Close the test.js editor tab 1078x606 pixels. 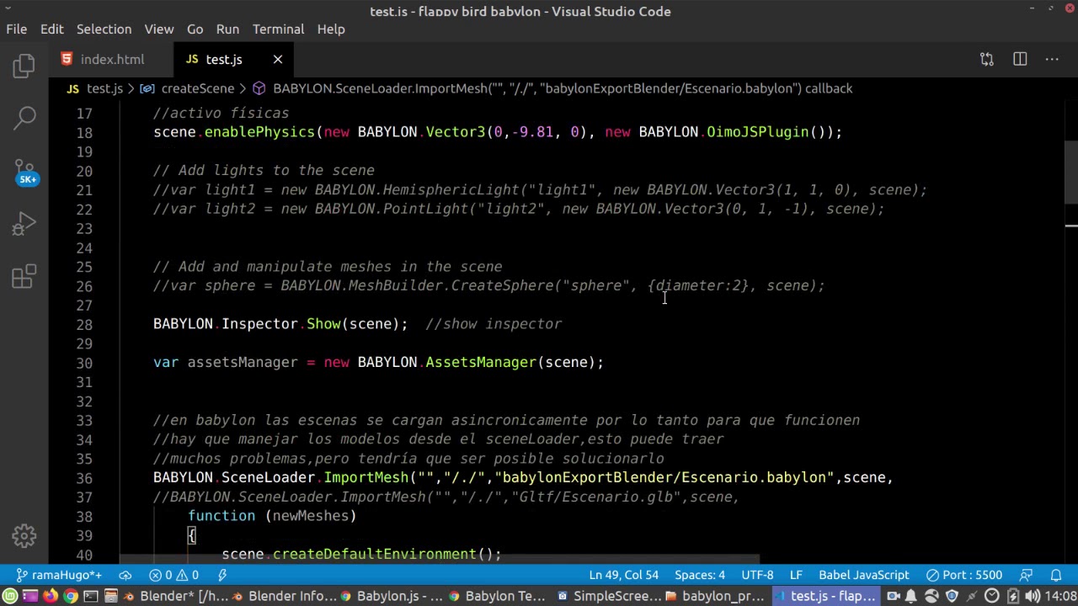(278, 59)
